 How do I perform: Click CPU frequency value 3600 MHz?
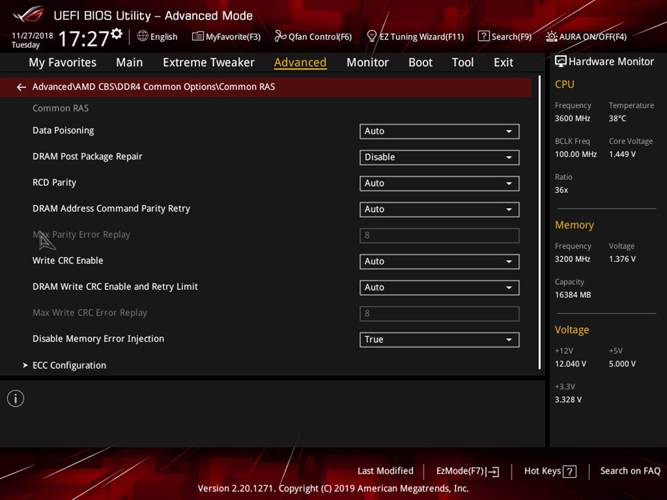572,119
